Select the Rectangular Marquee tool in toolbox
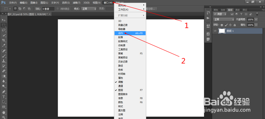The height and width of the screenshot is (119, 265). [x=3, y=25]
